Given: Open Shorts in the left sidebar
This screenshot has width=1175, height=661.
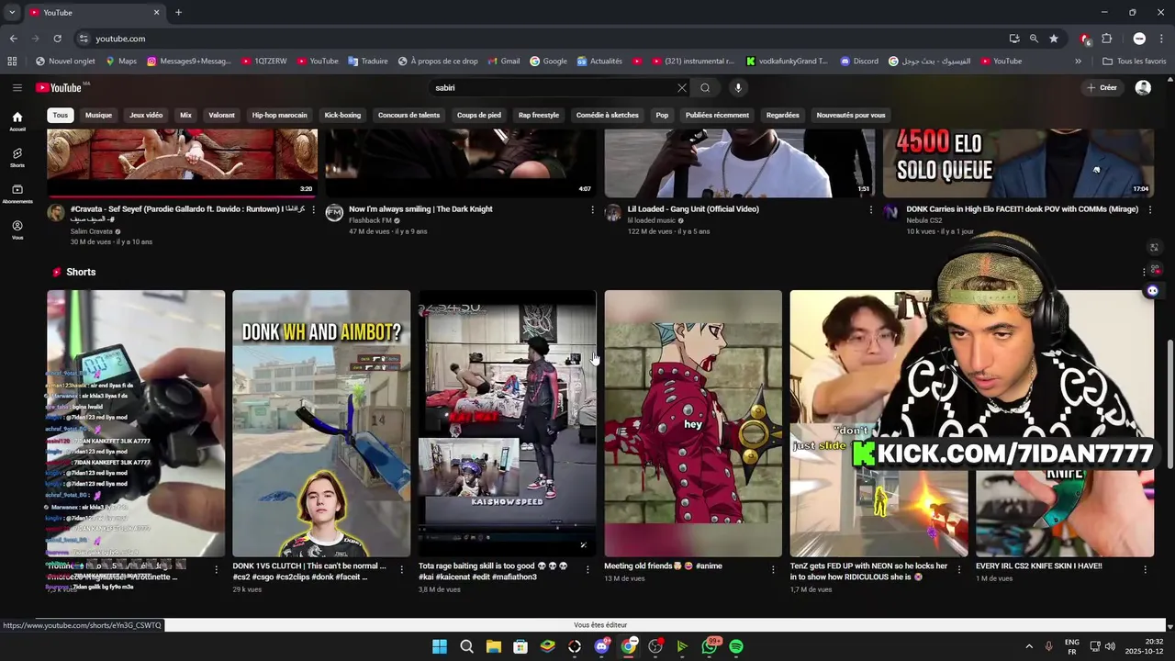Looking at the screenshot, I should [x=17, y=158].
